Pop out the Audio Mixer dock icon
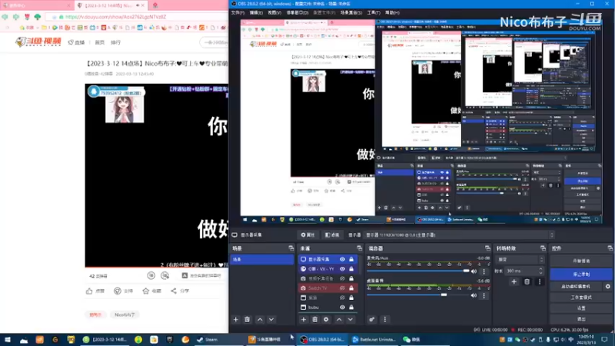This screenshot has height=346, width=615. point(487,248)
